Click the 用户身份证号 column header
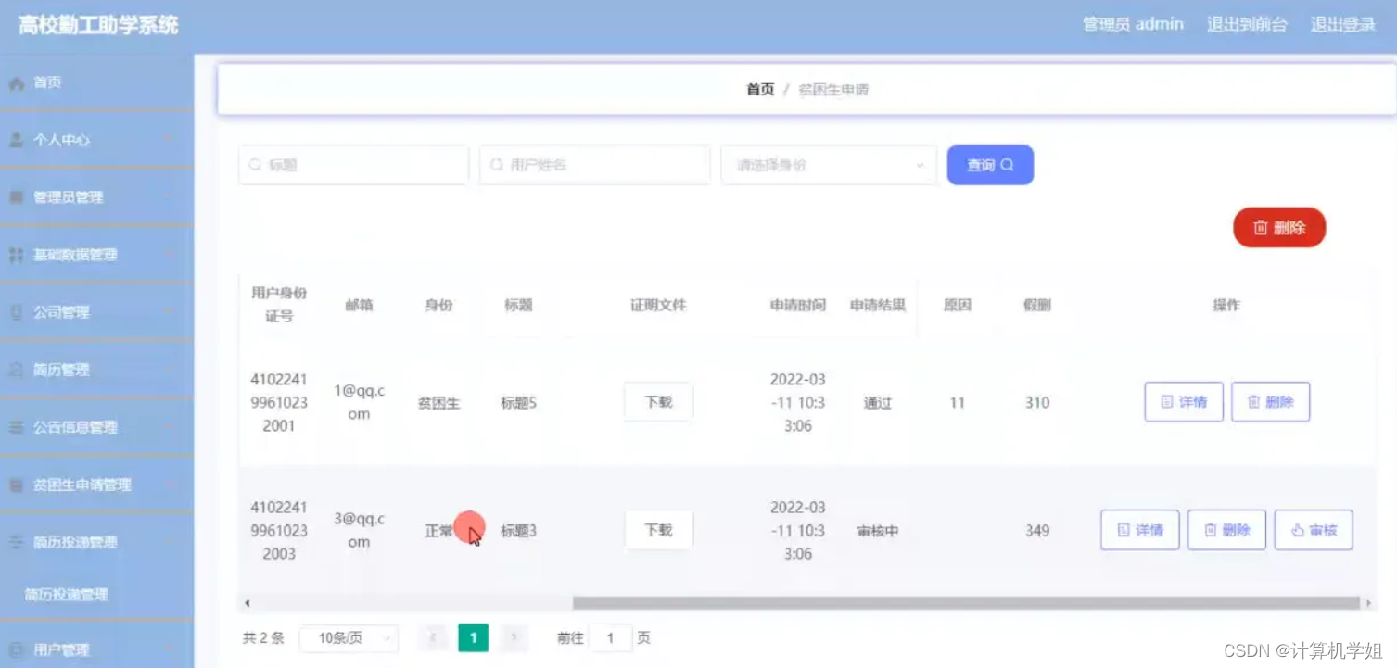The height and width of the screenshot is (668, 1397). pos(279,305)
